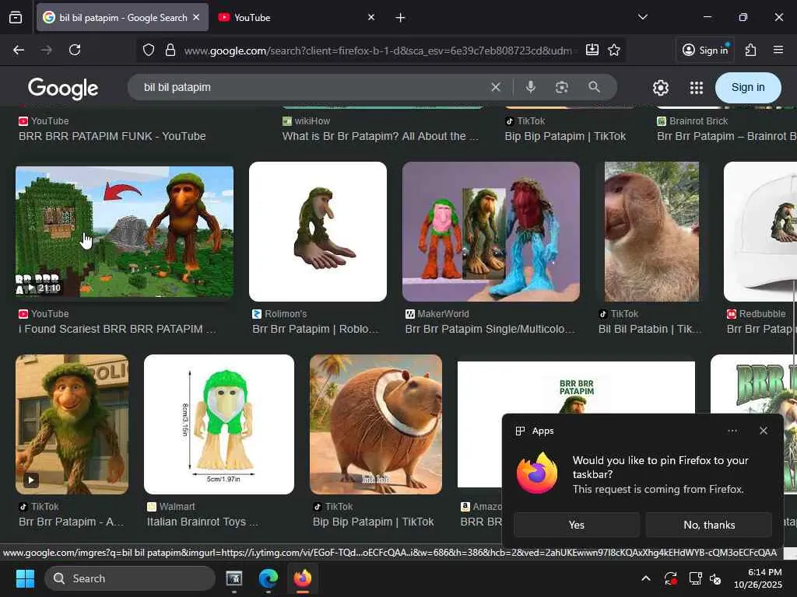Open BRR BRR PATAPIM FUNK - YouTube link
The width and height of the screenshot is (797, 597).
(x=112, y=136)
